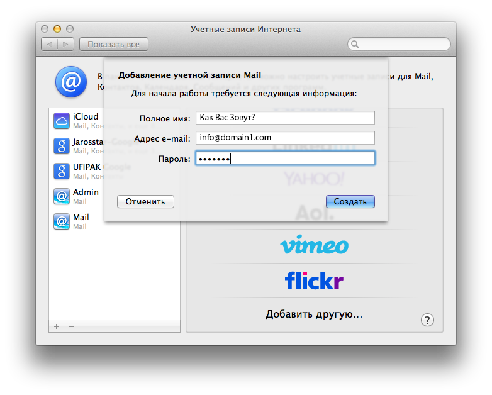The image size is (492, 395).
Task: Click the Показать все button
Action: pos(114,44)
